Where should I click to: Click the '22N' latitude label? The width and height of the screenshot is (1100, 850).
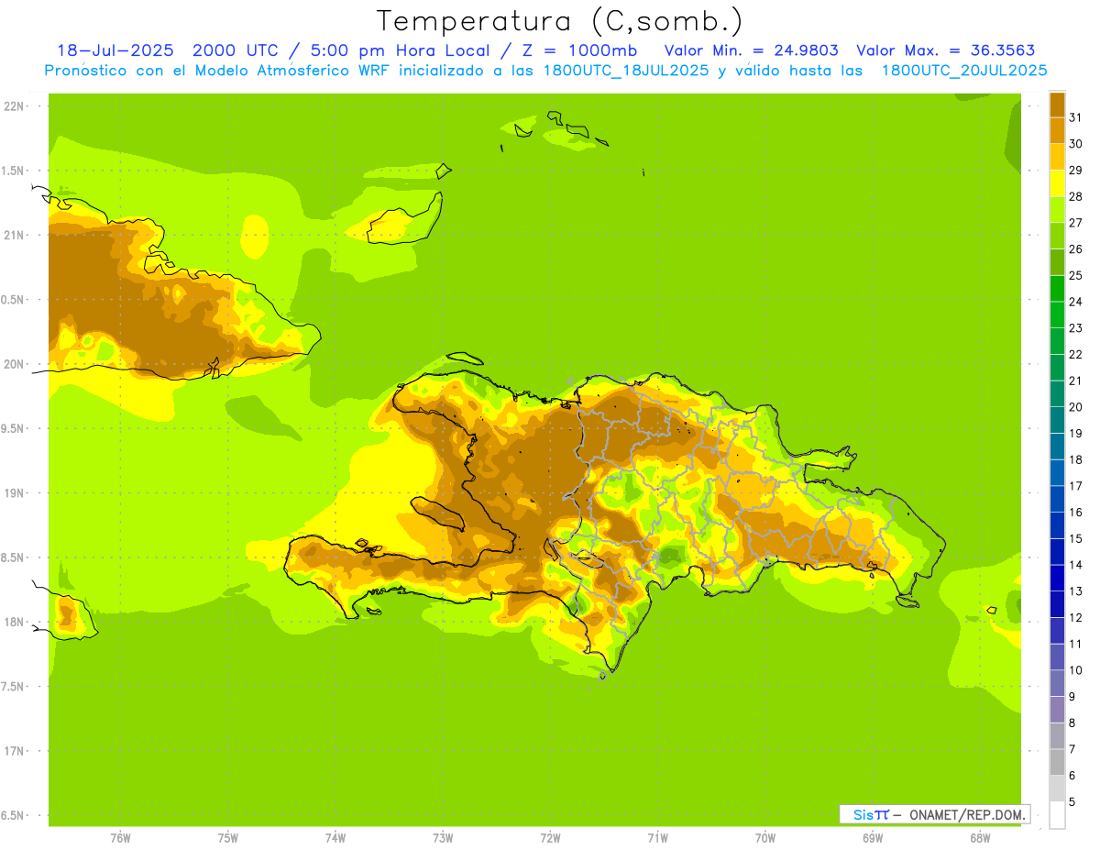13,106
